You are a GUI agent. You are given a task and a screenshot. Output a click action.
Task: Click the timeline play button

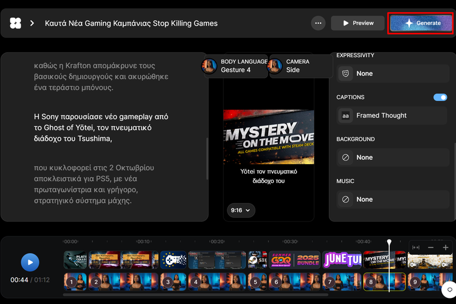click(30, 262)
